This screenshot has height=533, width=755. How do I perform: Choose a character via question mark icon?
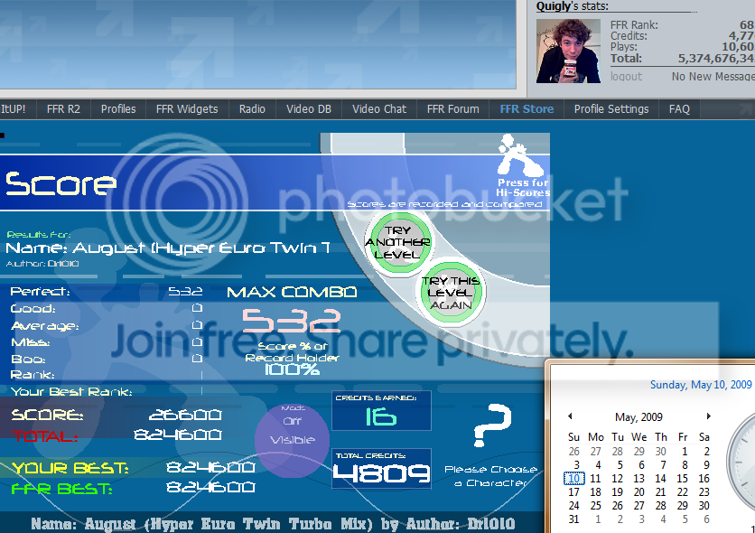point(491,427)
